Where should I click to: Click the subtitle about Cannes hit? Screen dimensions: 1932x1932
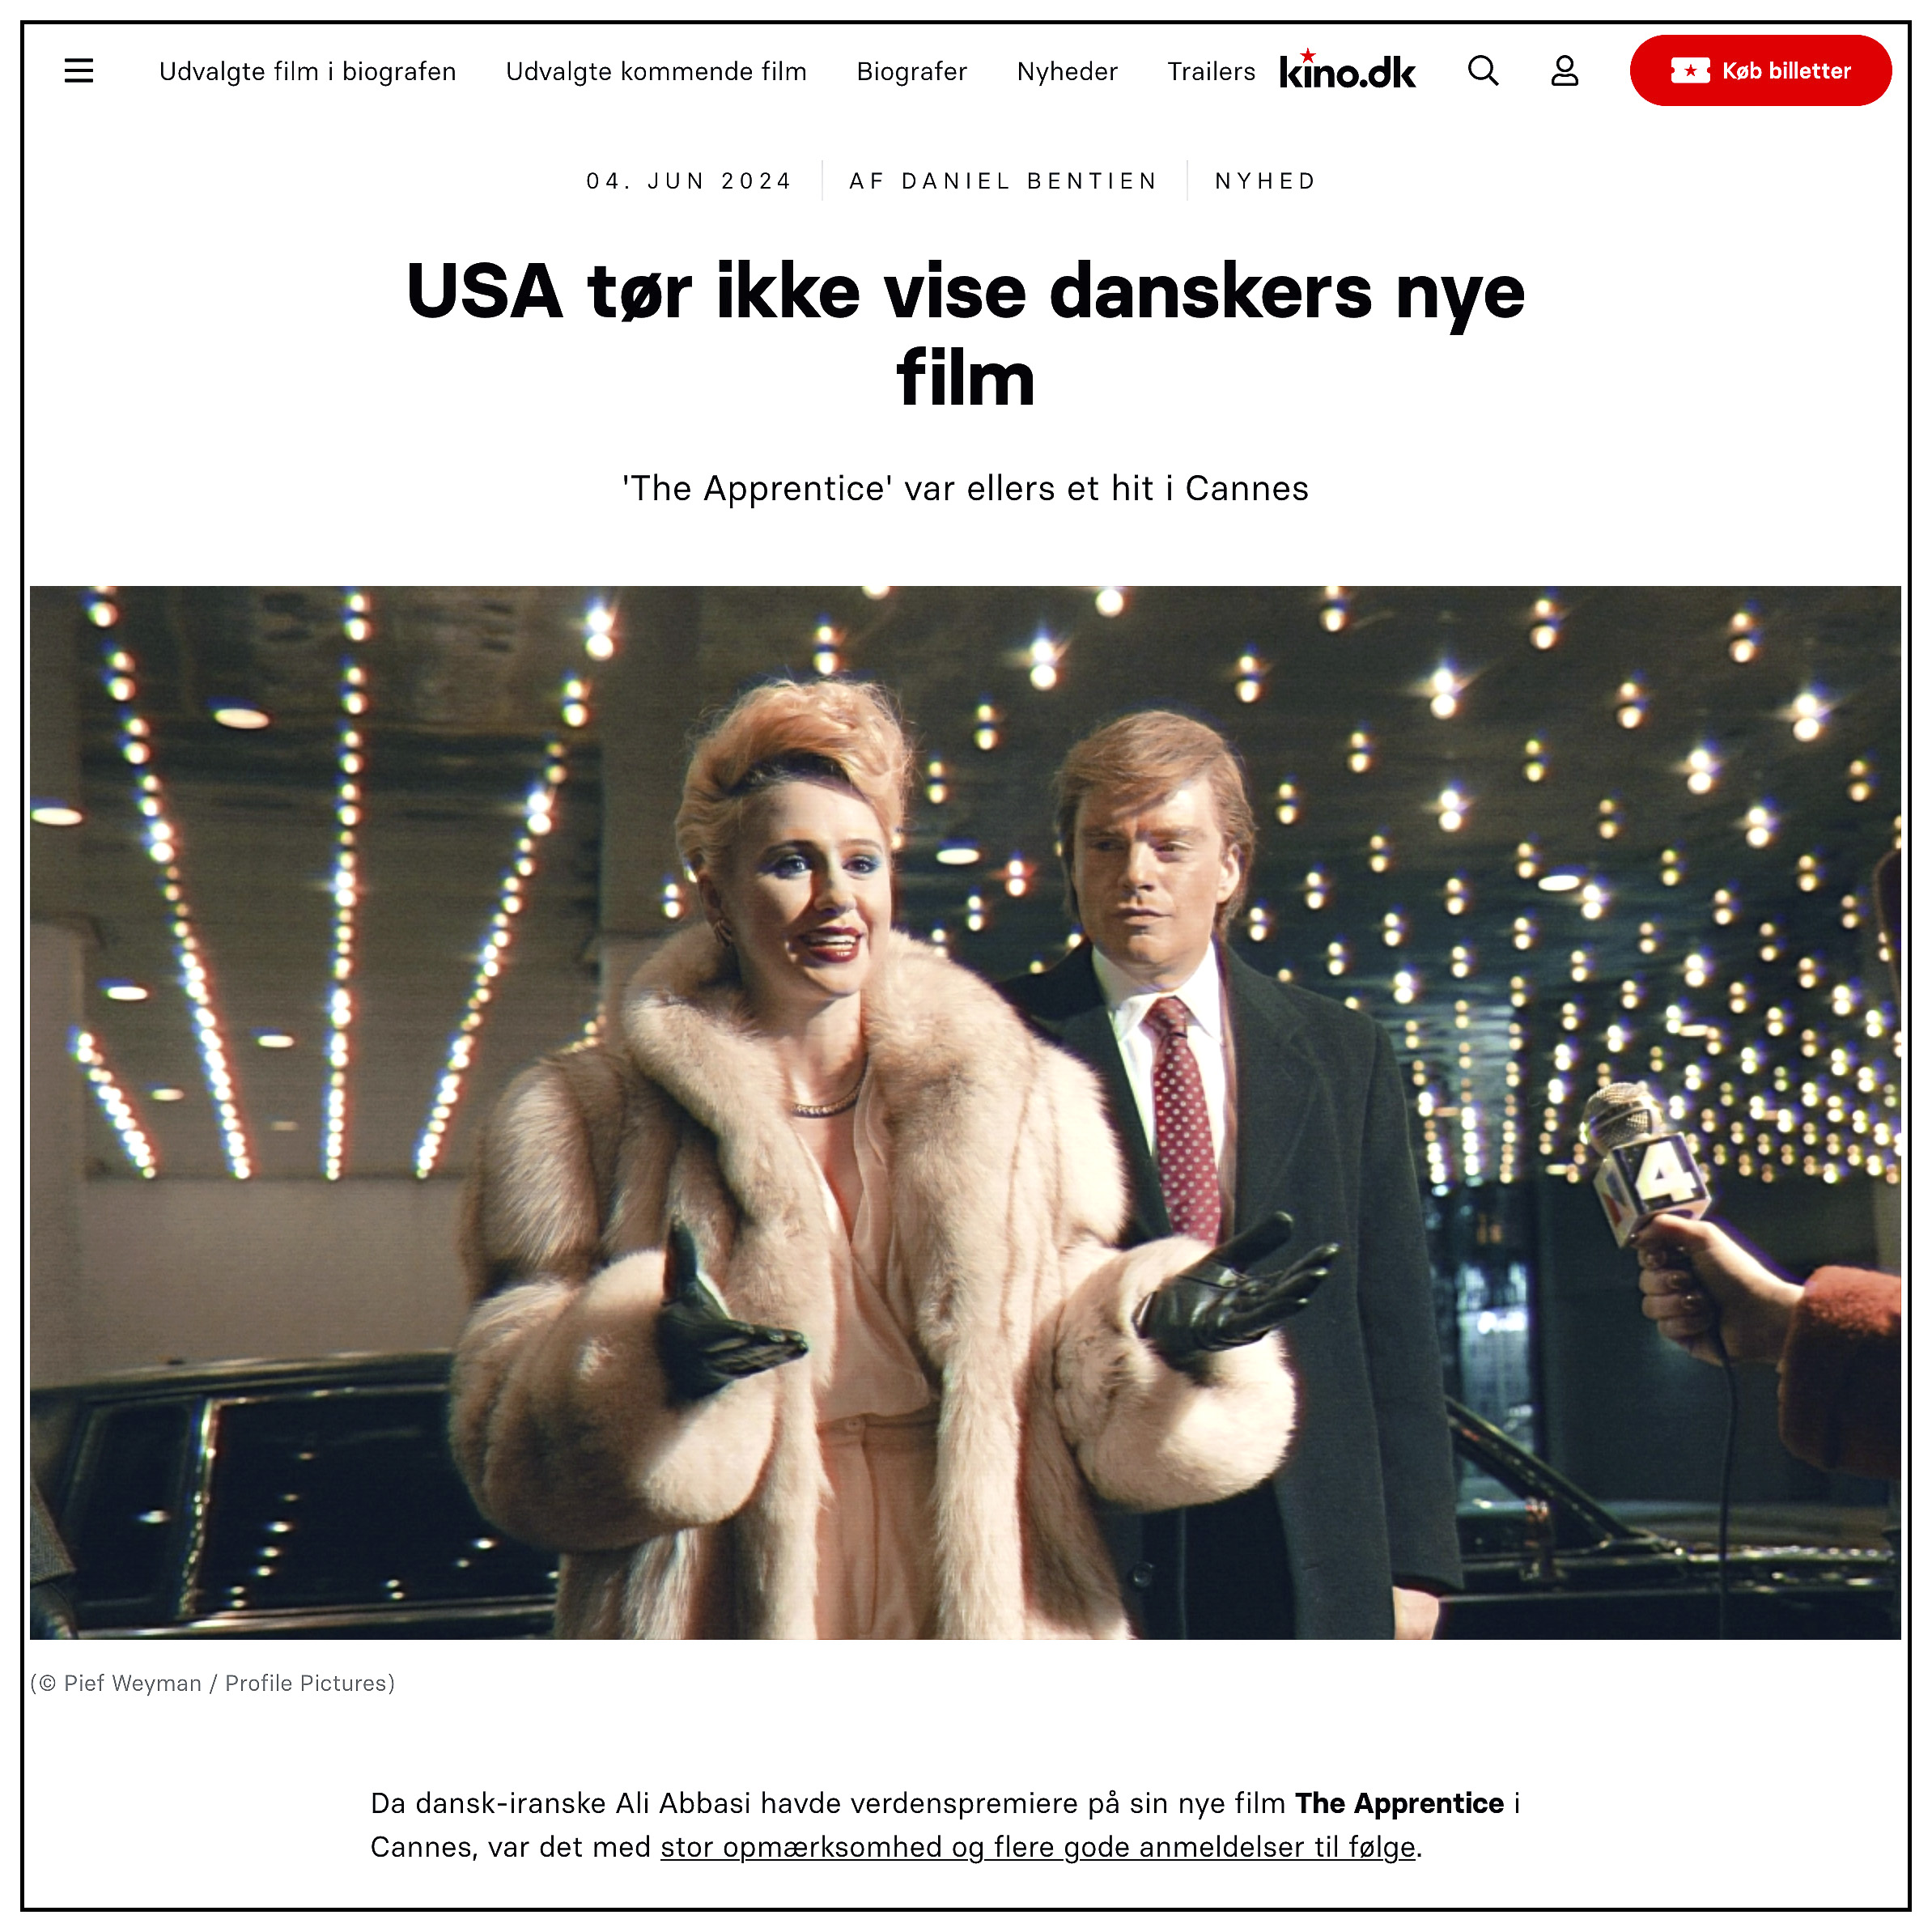point(965,488)
